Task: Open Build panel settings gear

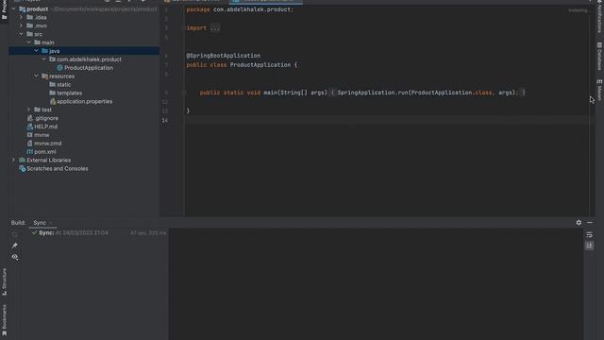Action: tap(579, 223)
